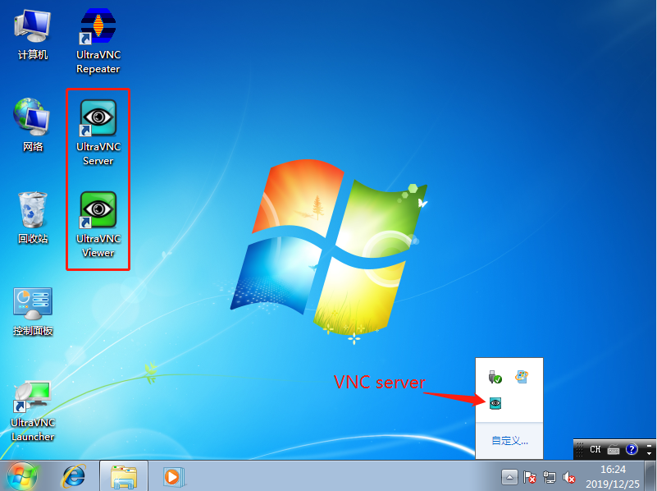The width and height of the screenshot is (657, 491).
Task: Select the UltraVNC Server shortcut
Action: (98, 133)
